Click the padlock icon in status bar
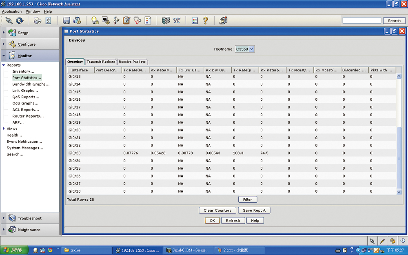408x255 pixels. tap(392, 241)
